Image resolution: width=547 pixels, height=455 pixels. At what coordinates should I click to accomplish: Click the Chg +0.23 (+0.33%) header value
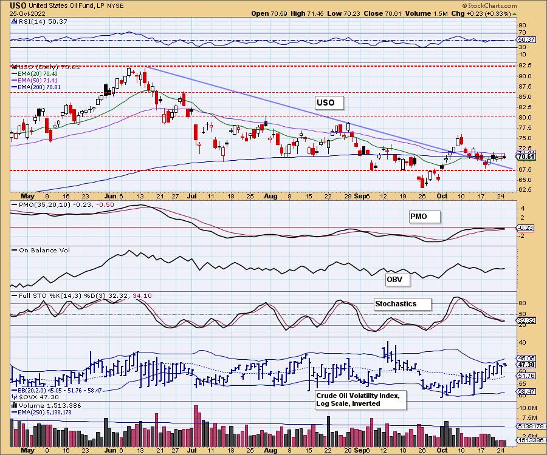point(481,13)
